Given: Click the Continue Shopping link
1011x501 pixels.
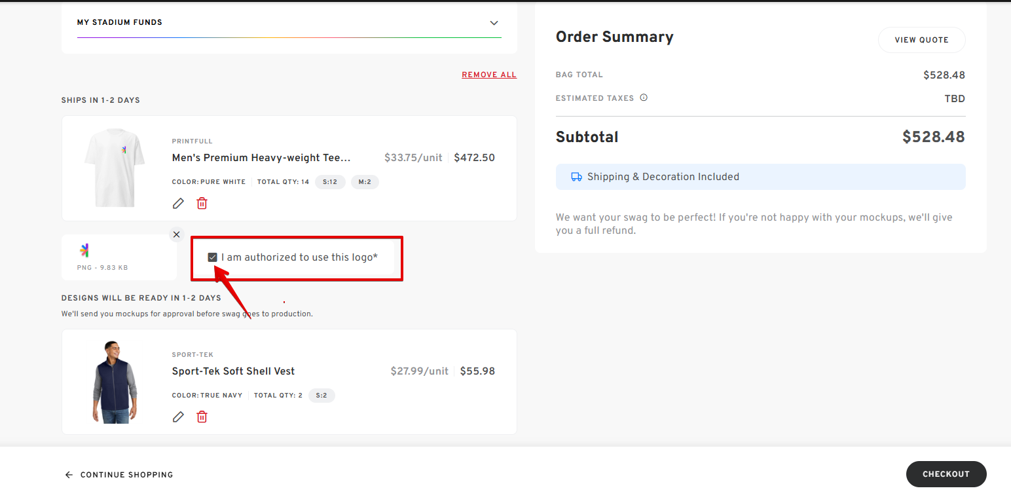Looking at the screenshot, I should click(x=127, y=475).
